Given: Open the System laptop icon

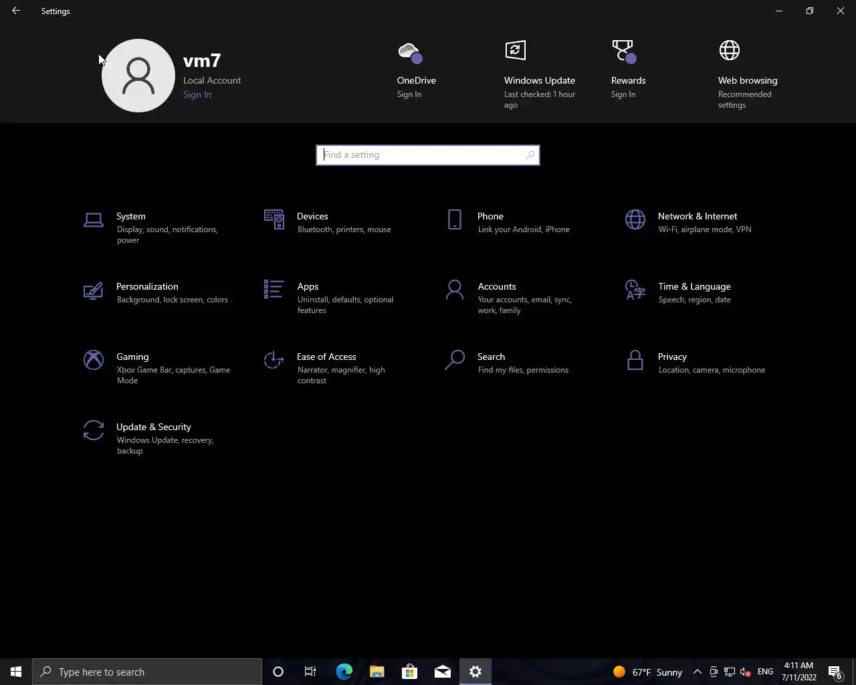Looking at the screenshot, I should [x=94, y=220].
